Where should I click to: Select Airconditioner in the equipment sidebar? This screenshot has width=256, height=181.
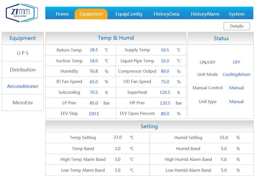(x=23, y=86)
